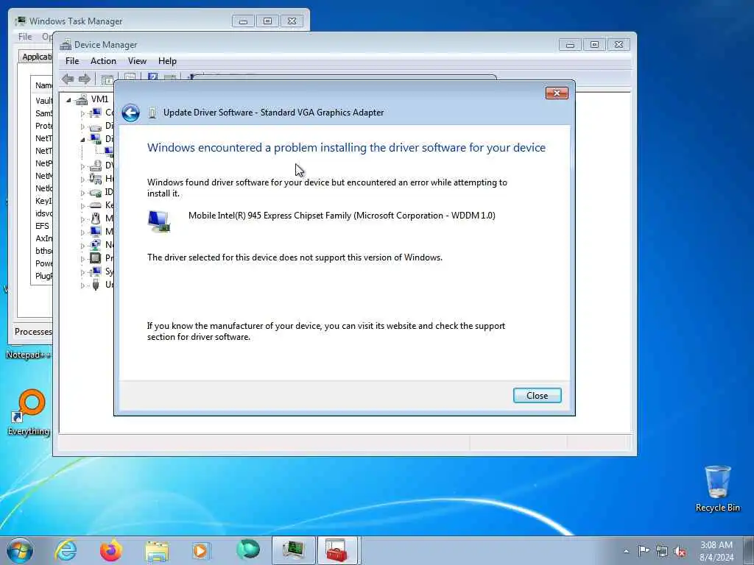The height and width of the screenshot is (565, 754).
Task: Minimize the Device Manager window
Action: click(x=570, y=45)
